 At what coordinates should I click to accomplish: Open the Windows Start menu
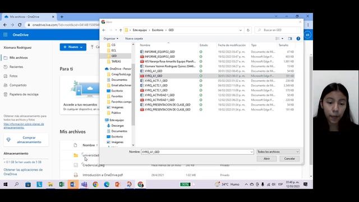(x=6, y=184)
